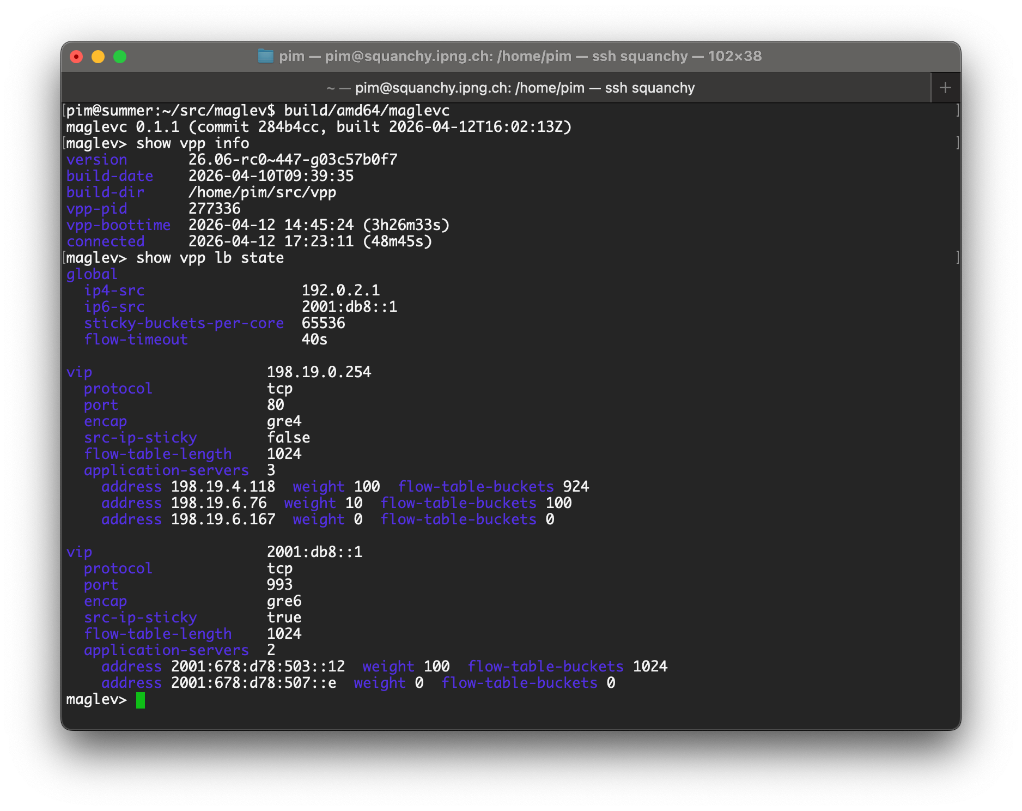Click the server address 198.19.4.118
The width and height of the screenshot is (1022, 811).
pos(223,487)
